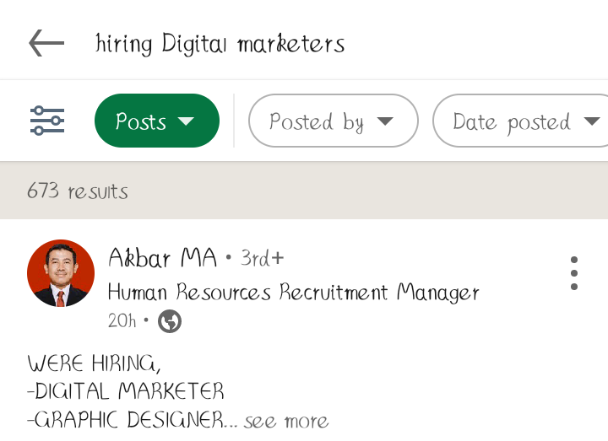The width and height of the screenshot is (608, 441).
Task: Open the Date posted filter dropdown
Action: (x=521, y=121)
